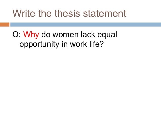The height and width of the screenshot is (121, 161).
Task: Click the colon after letter Q
Action: 20,35
